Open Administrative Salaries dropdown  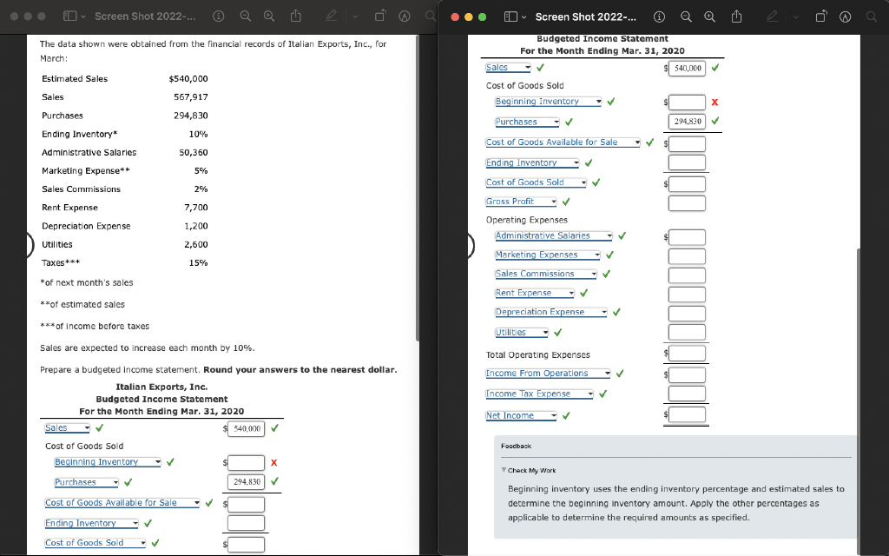pyautogui.click(x=553, y=235)
